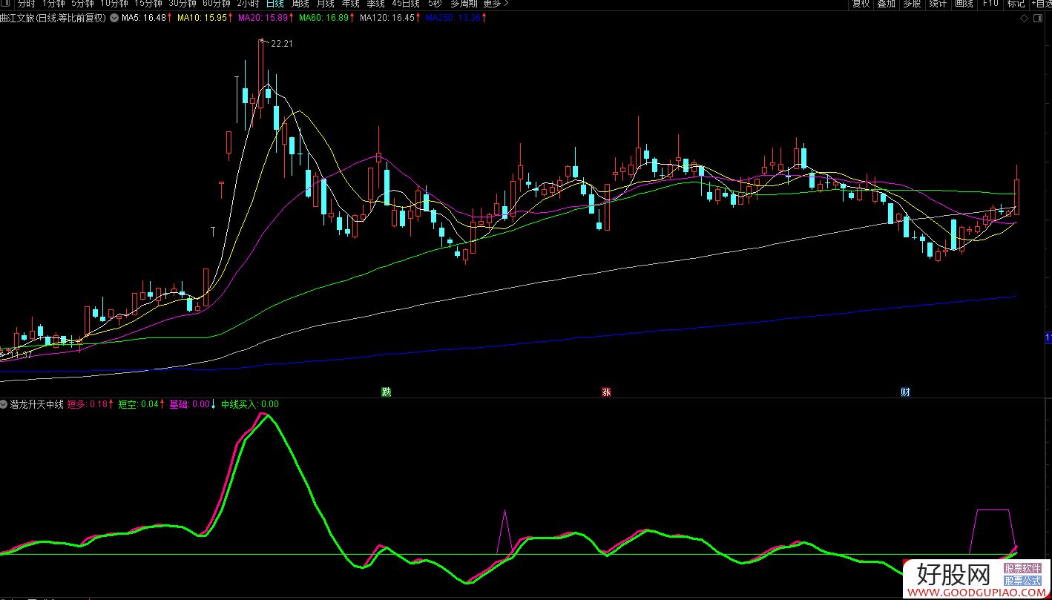This screenshot has height=600, width=1052.
Task: Expand the 更多 periods list
Action: (496, 4)
